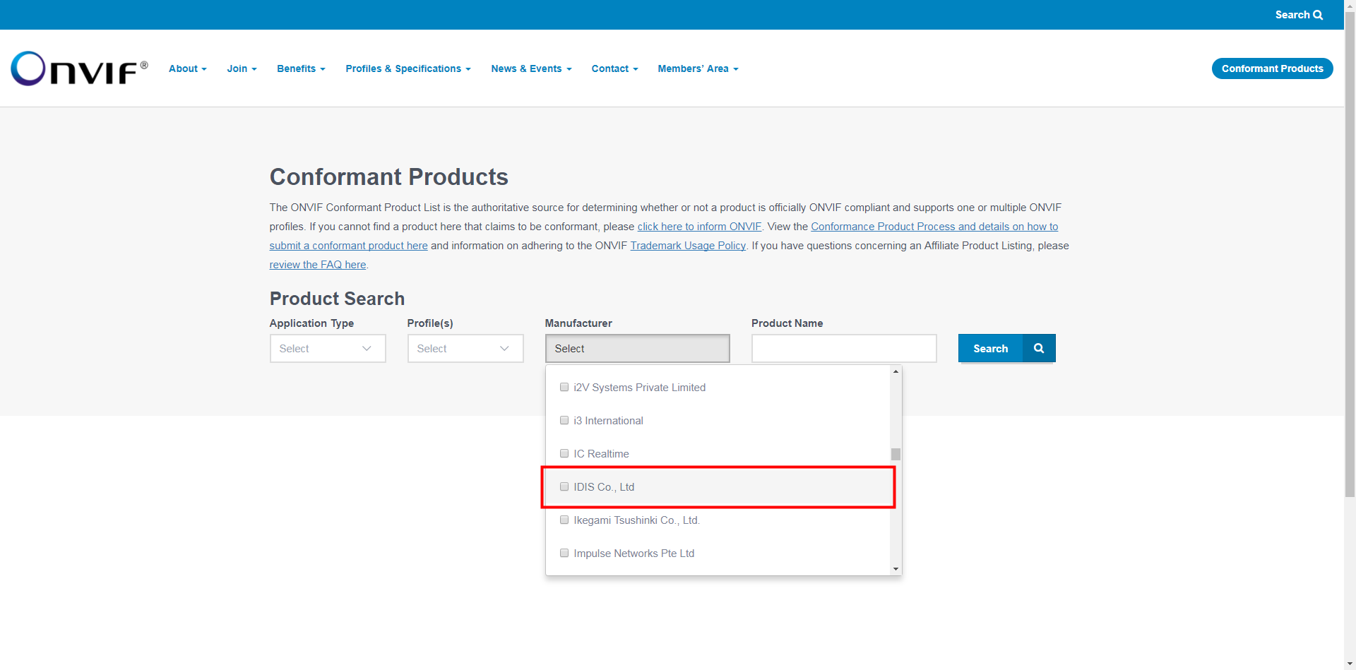Click the manufacturer list scroll-up arrow
The height and width of the screenshot is (670, 1356).
pos(896,371)
